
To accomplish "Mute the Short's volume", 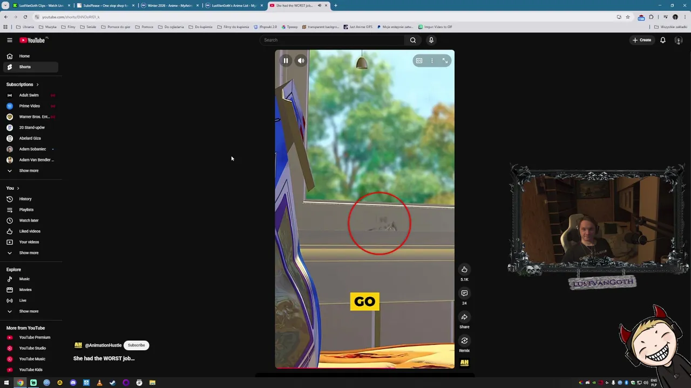I will click(301, 61).
